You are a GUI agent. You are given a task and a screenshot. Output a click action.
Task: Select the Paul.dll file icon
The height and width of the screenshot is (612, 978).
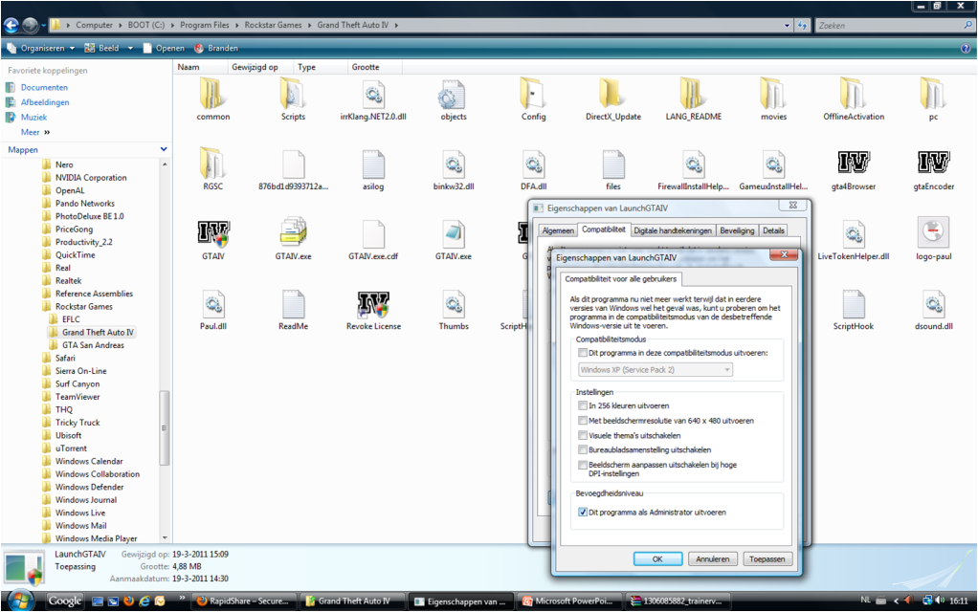point(212,304)
